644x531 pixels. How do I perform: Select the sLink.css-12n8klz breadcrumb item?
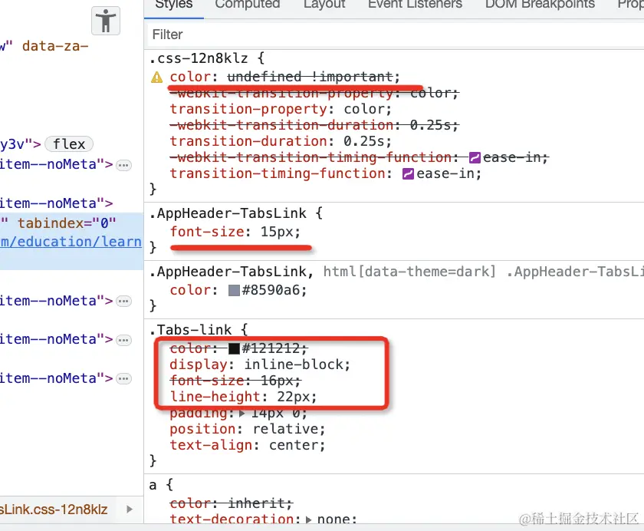pos(54,510)
